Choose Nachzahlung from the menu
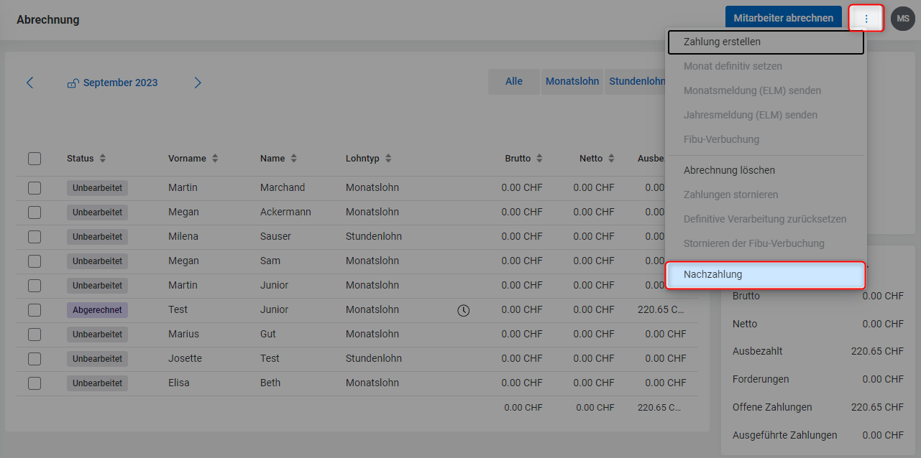This screenshot has width=921, height=458. coord(765,275)
